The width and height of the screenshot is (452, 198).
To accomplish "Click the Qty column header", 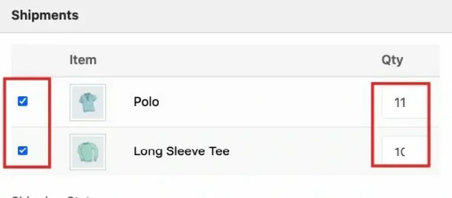I will tap(392, 60).
